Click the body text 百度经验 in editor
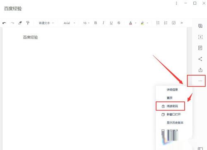The image size is (207, 150). tap(30, 37)
